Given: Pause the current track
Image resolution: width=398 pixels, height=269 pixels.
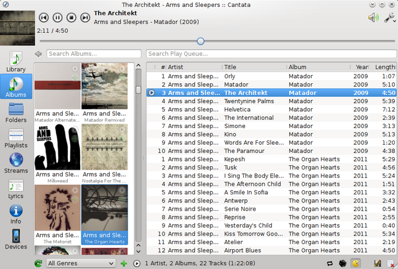Looking at the screenshot, I should tap(57, 17).
